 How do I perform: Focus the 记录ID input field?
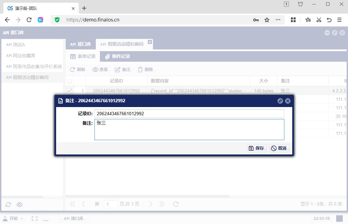[189, 114]
